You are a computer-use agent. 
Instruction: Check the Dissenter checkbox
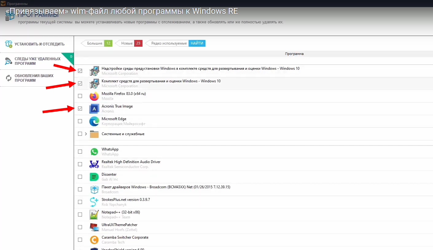coord(80,177)
